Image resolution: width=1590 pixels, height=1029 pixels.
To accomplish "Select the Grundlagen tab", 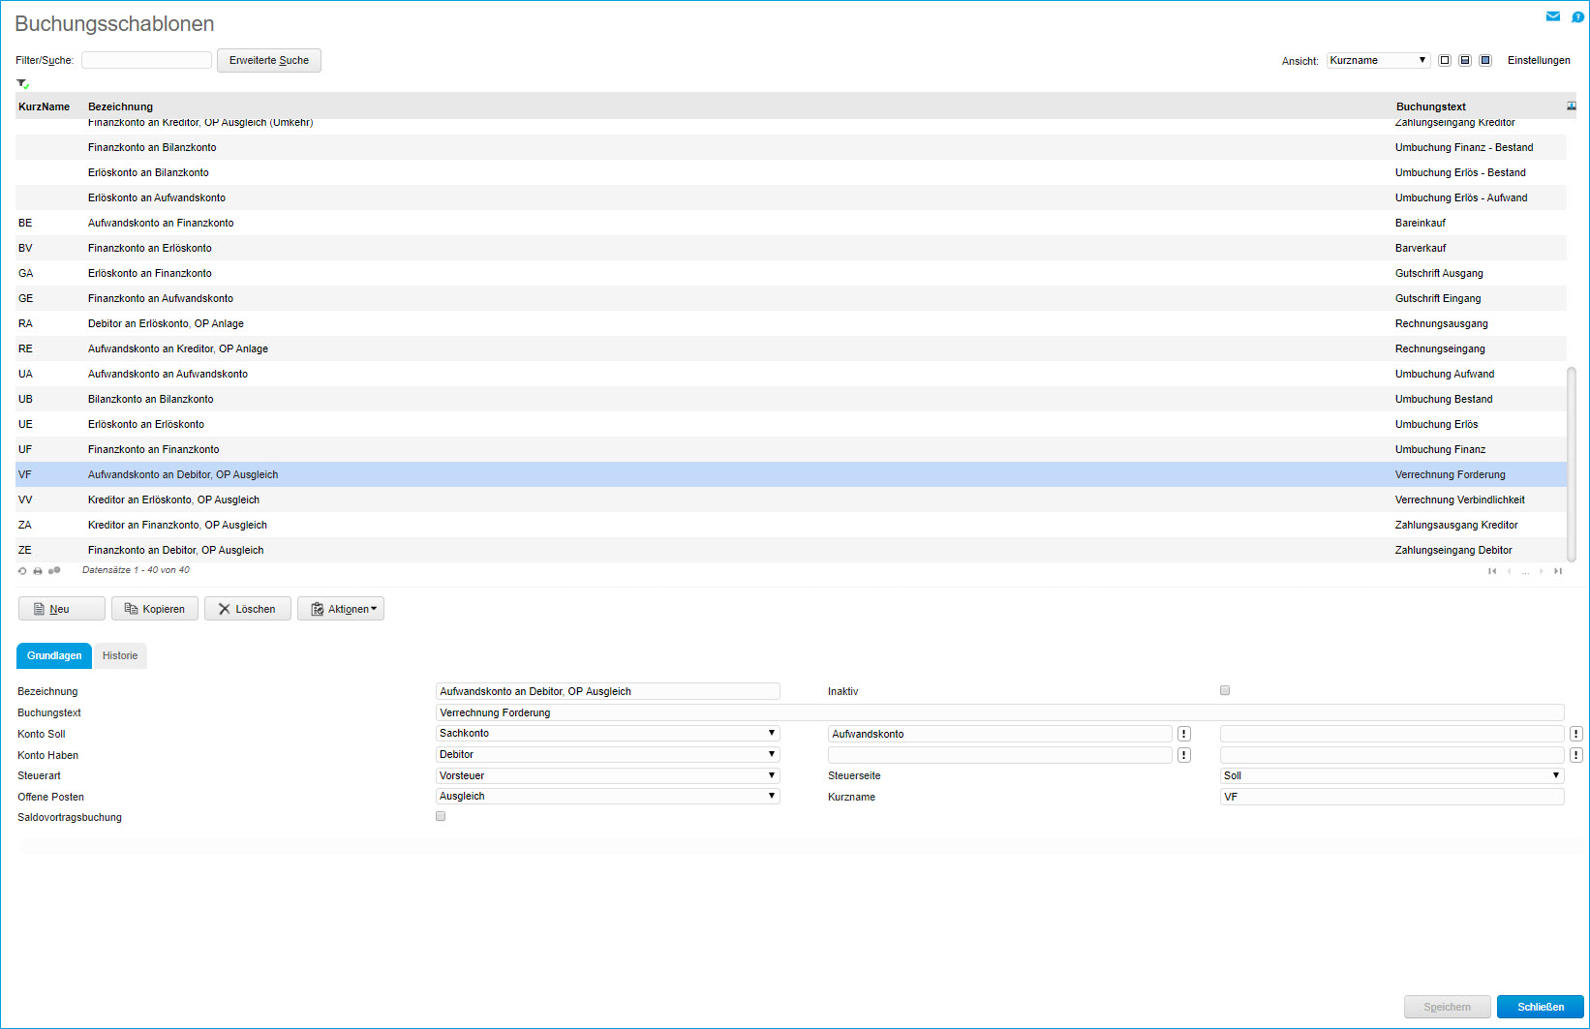I will (54, 655).
